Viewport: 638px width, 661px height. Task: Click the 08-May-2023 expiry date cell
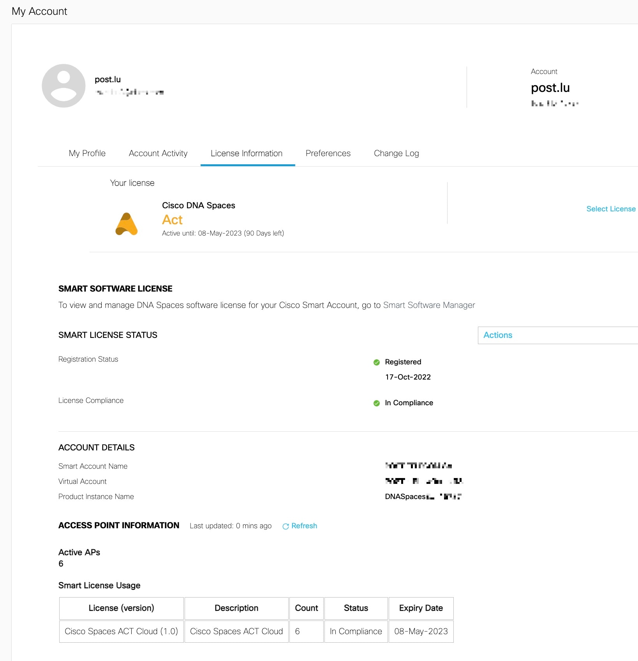pyautogui.click(x=421, y=631)
